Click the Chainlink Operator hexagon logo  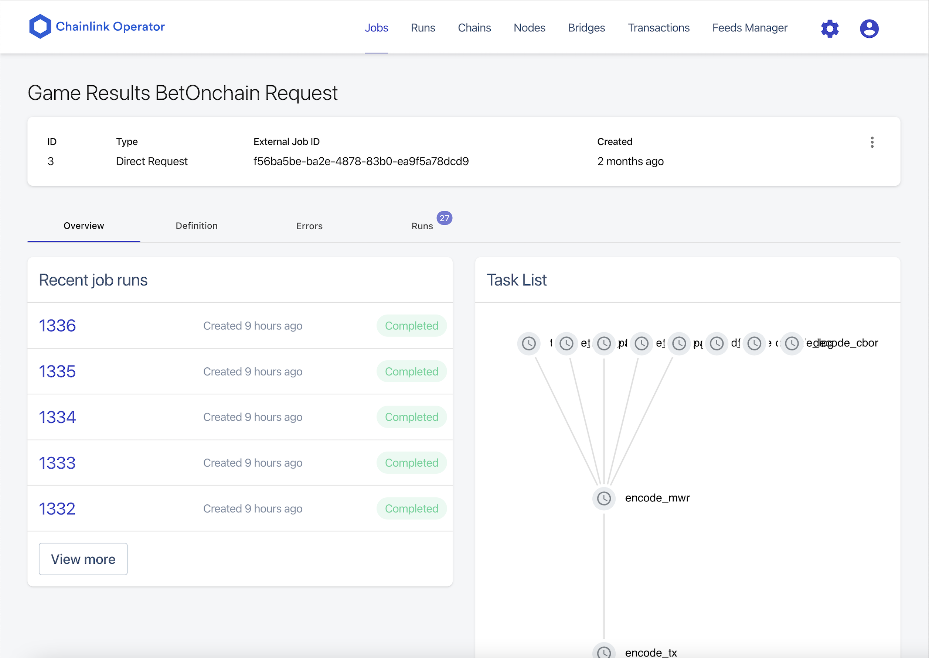[40, 27]
